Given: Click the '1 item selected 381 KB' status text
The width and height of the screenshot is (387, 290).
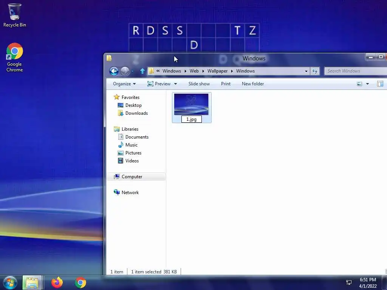Looking at the screenshot, I should point(154,272).
